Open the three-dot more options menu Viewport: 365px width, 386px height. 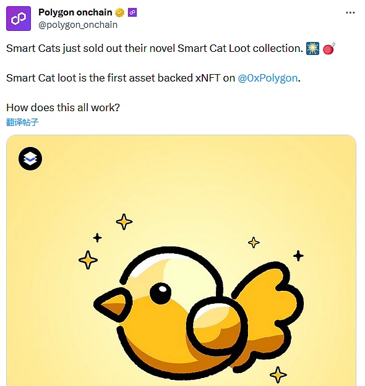point(350,12)
